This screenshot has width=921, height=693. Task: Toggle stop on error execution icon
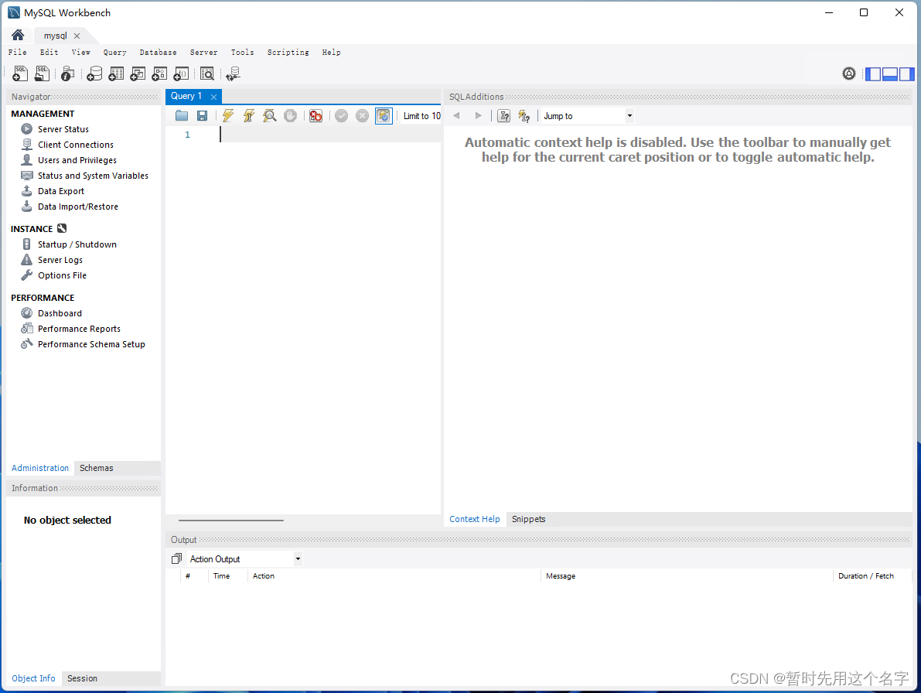316,116
